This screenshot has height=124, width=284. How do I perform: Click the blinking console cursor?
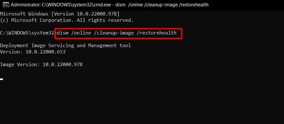(1, 79)
